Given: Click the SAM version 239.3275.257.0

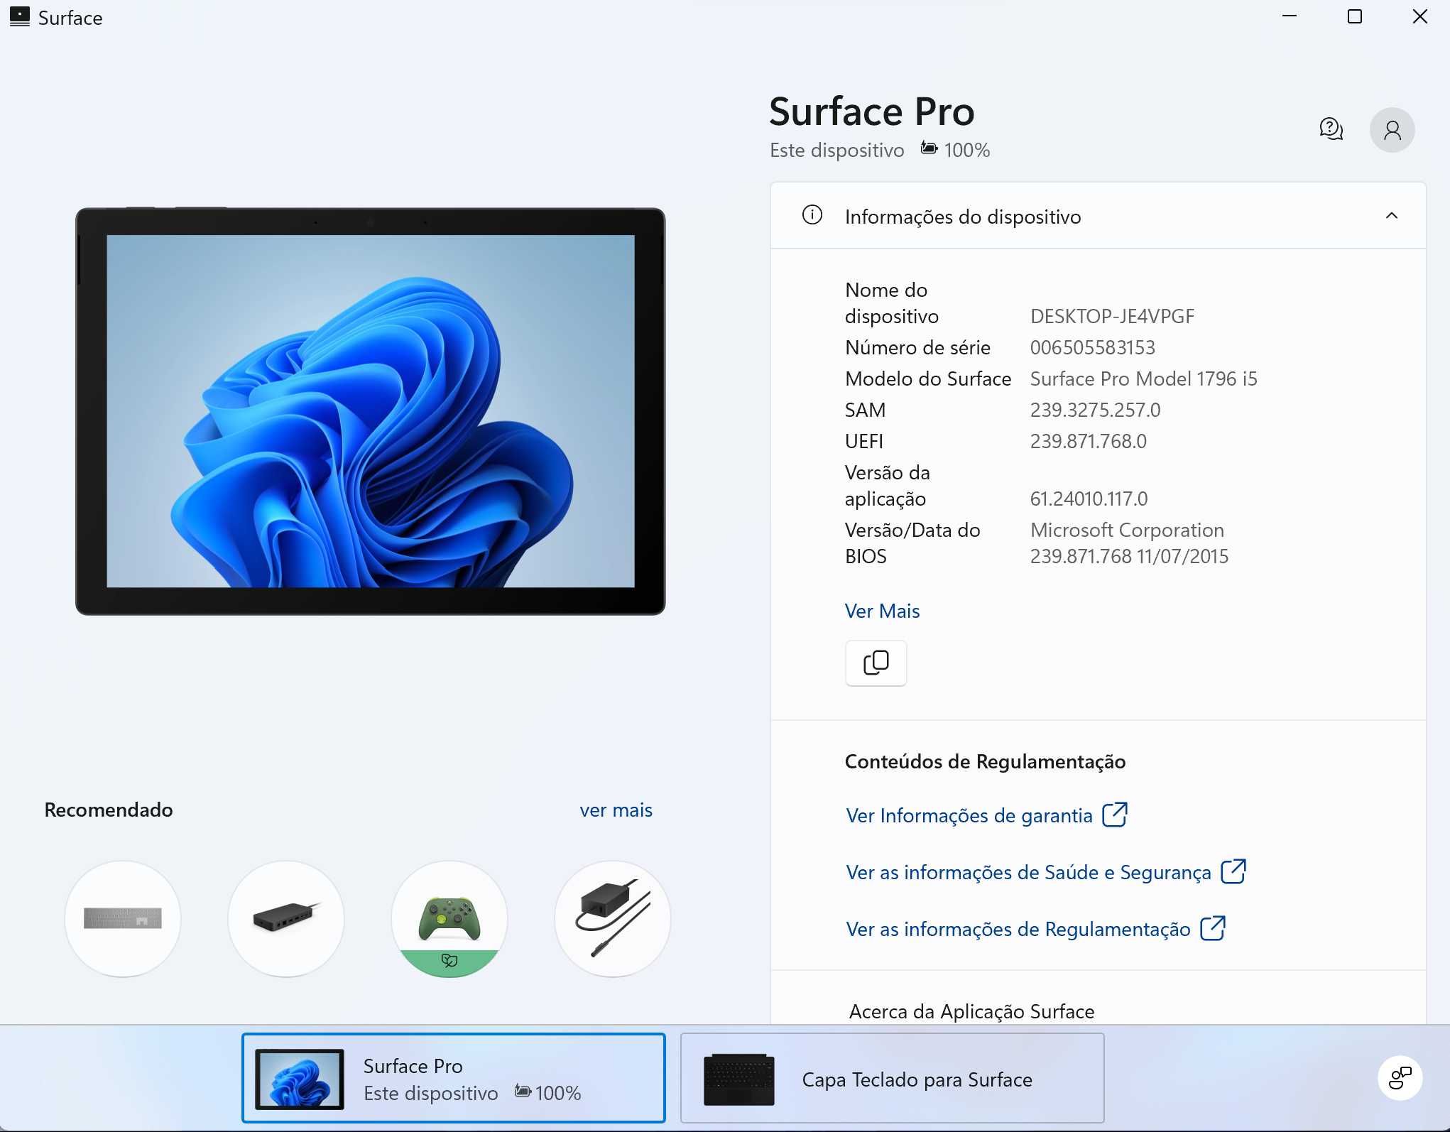Looking at the screenshot, I should tap(1095, 410).
